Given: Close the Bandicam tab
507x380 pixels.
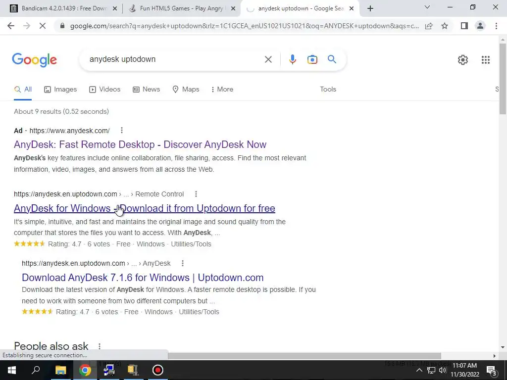Looking at the screenshot, I should click(114, 8).
